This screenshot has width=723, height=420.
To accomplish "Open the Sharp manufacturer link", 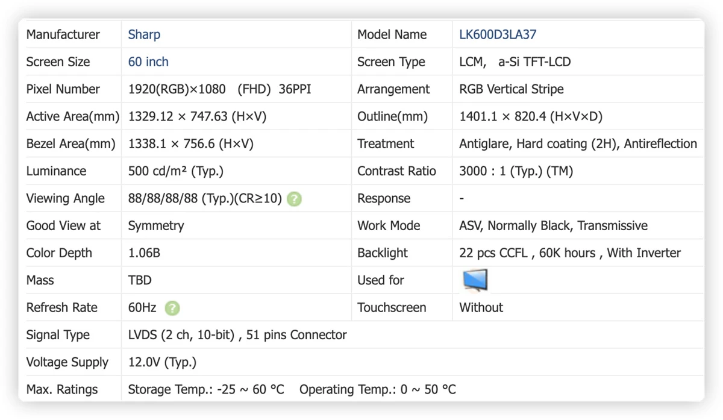I will click(x=144, y=34).
